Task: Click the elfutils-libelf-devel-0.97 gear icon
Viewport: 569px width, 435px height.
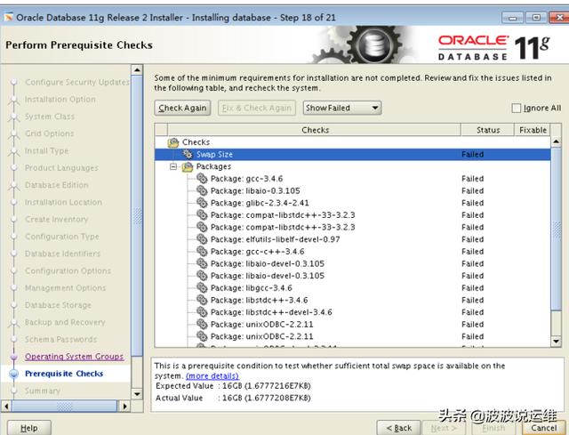Action: coord(202,239)
